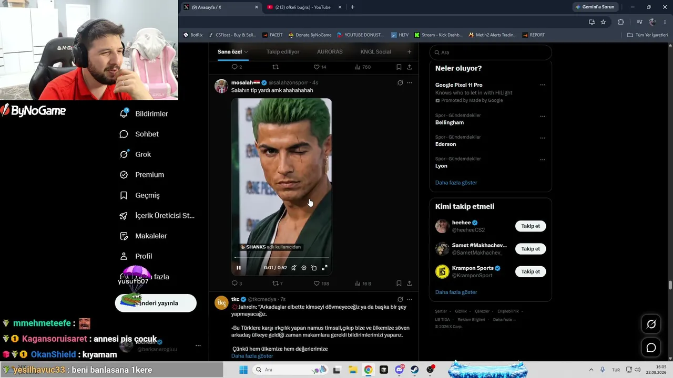
Task: Expand Tüm Yer İşaretleri bookmarks folder
Action: click(x=647, y=35)
